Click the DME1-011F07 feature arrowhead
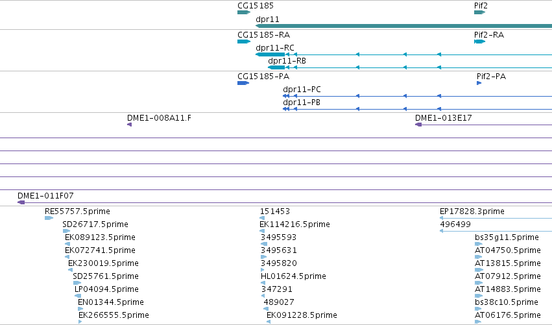 coord(21,202)
